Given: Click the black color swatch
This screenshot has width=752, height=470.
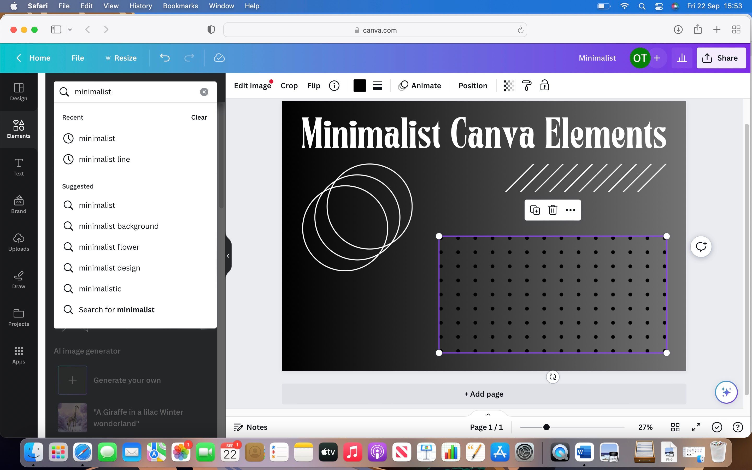Looking at the screenshot, I should point(360,85).
